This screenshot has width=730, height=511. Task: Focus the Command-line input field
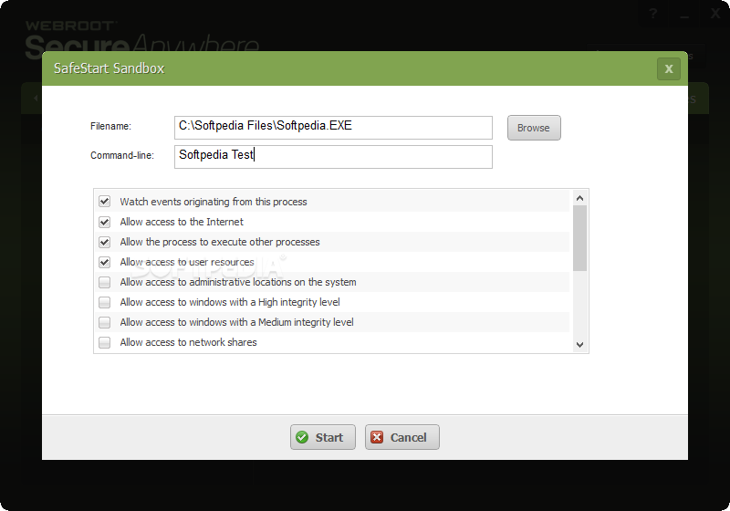[333, 157]
